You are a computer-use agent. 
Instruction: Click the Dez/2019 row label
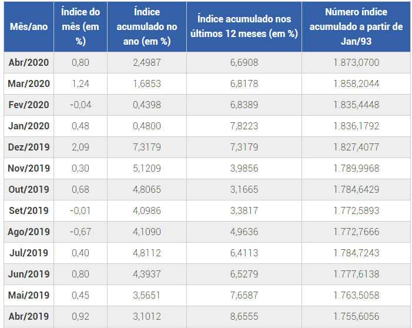(29, 147)
